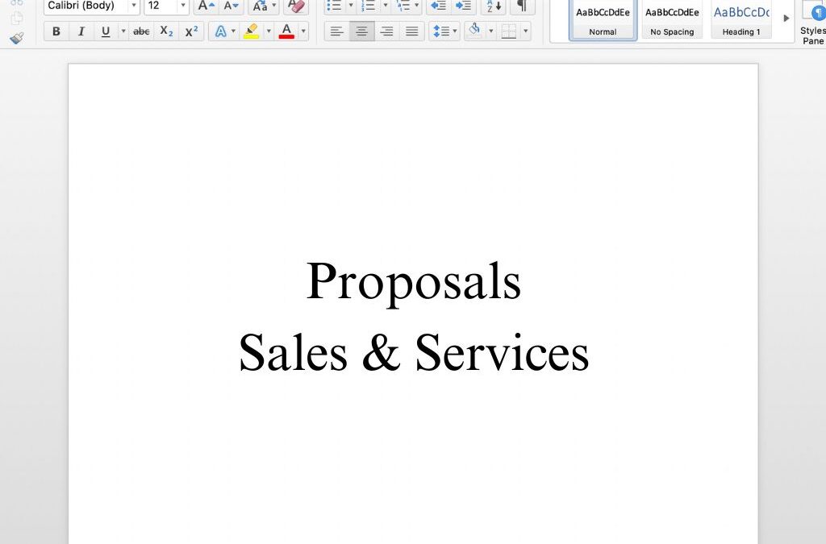Toggle bold formatting
Viewport: 826px width, 544px height.
click(x=56, y=31)
